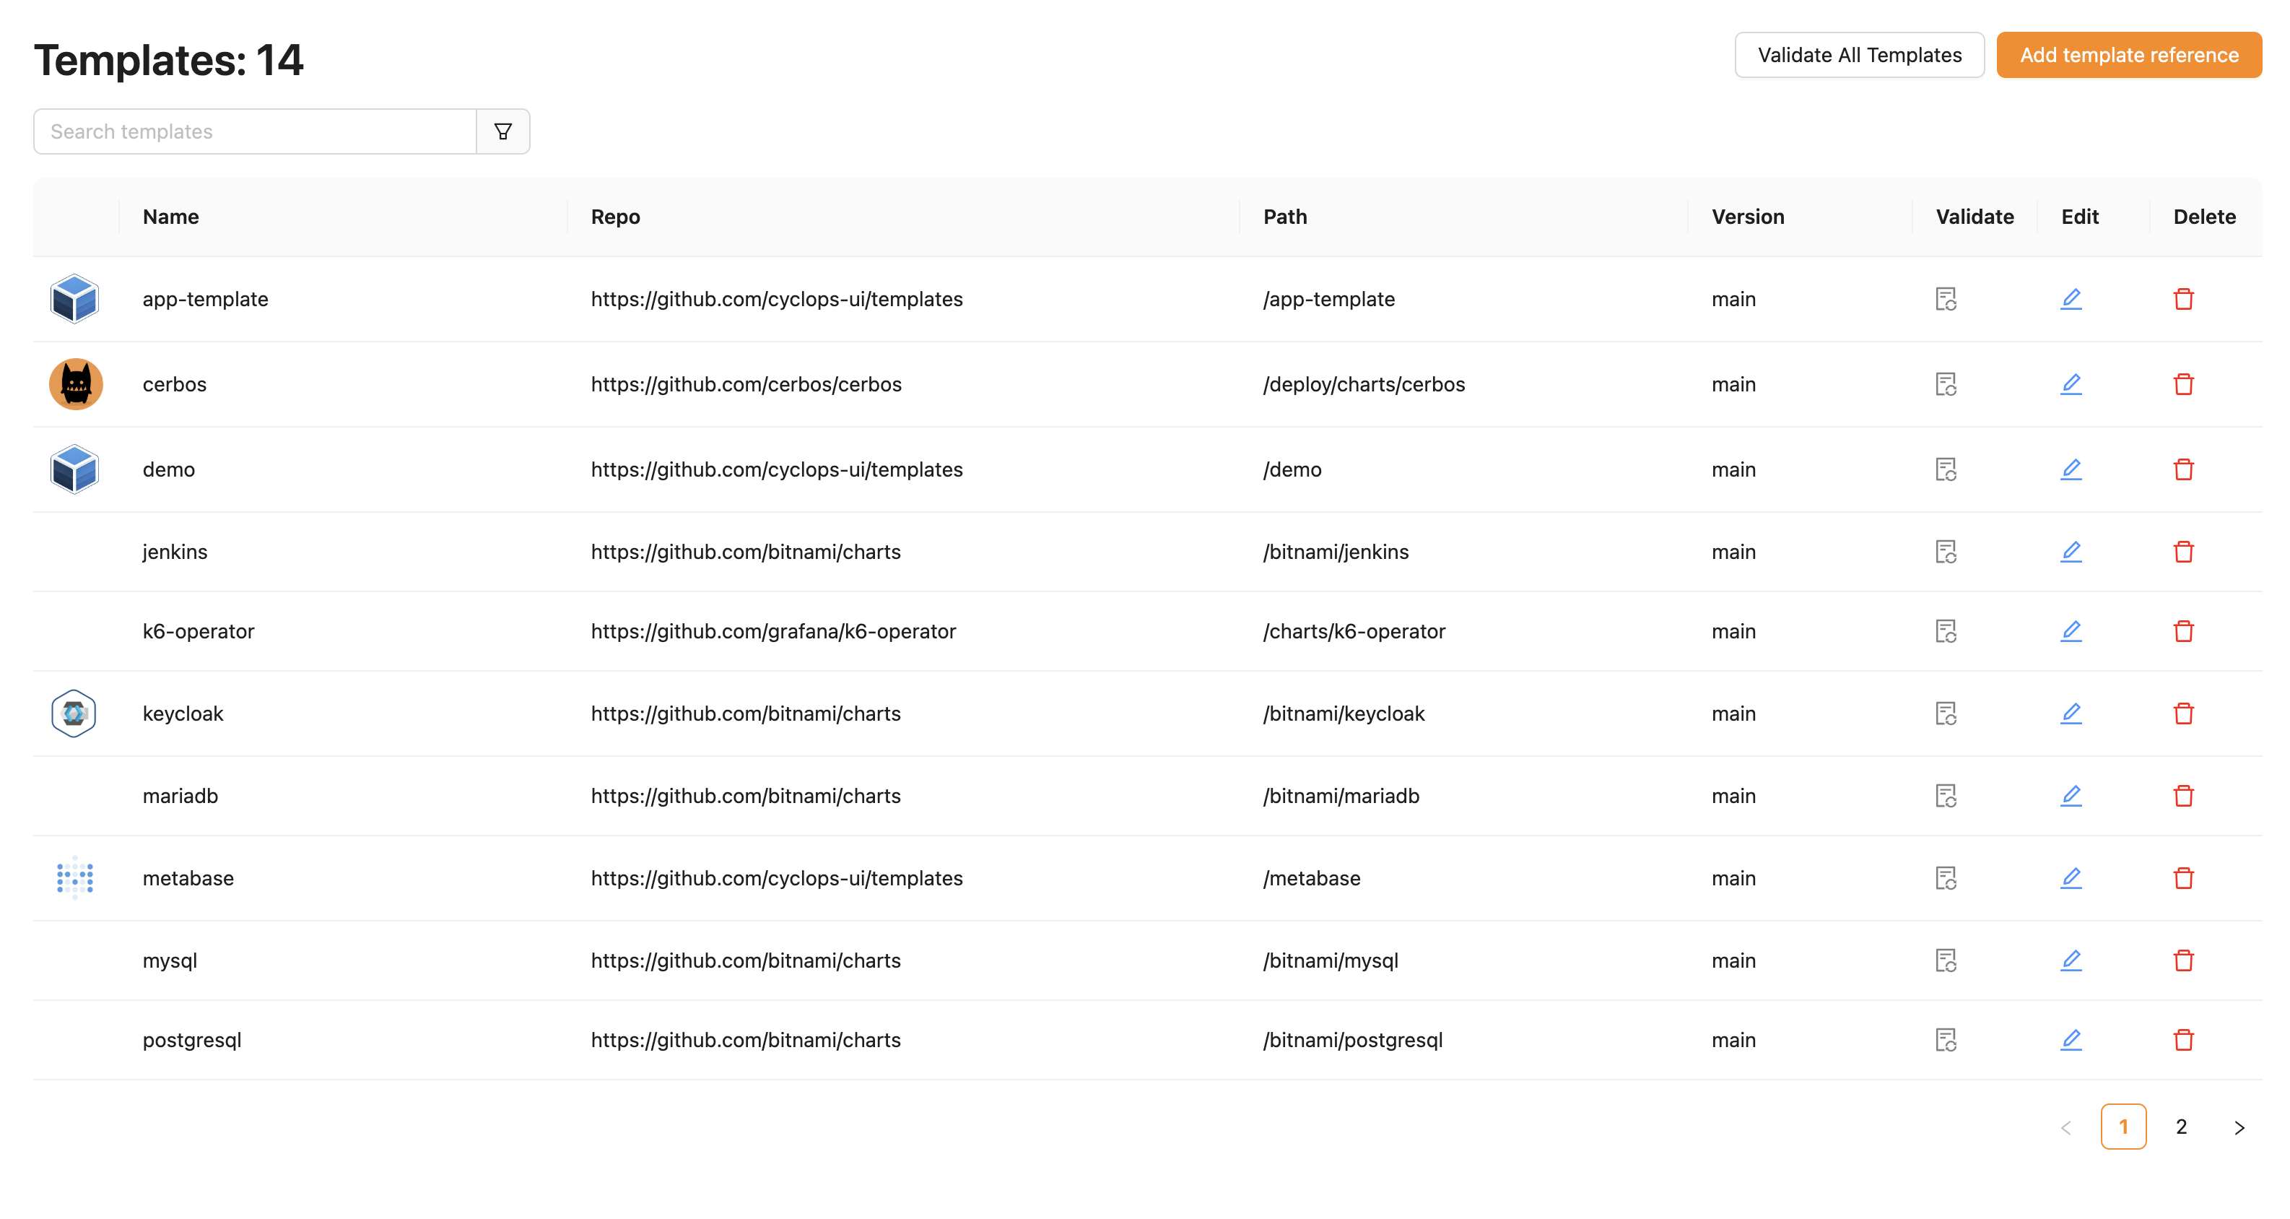The height and width of the screenshot is (1219, 2290).
Task: Click the Validate All Templates button
Action: pos(1859,55)
